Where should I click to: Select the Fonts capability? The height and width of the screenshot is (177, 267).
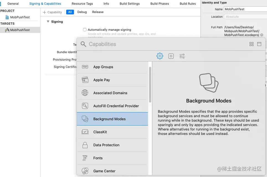click(112, 158)
